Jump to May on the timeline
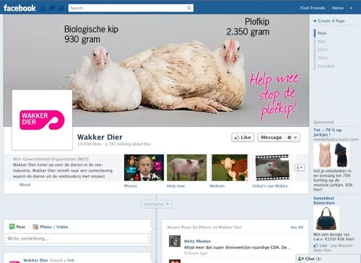 tap(321, 41)
